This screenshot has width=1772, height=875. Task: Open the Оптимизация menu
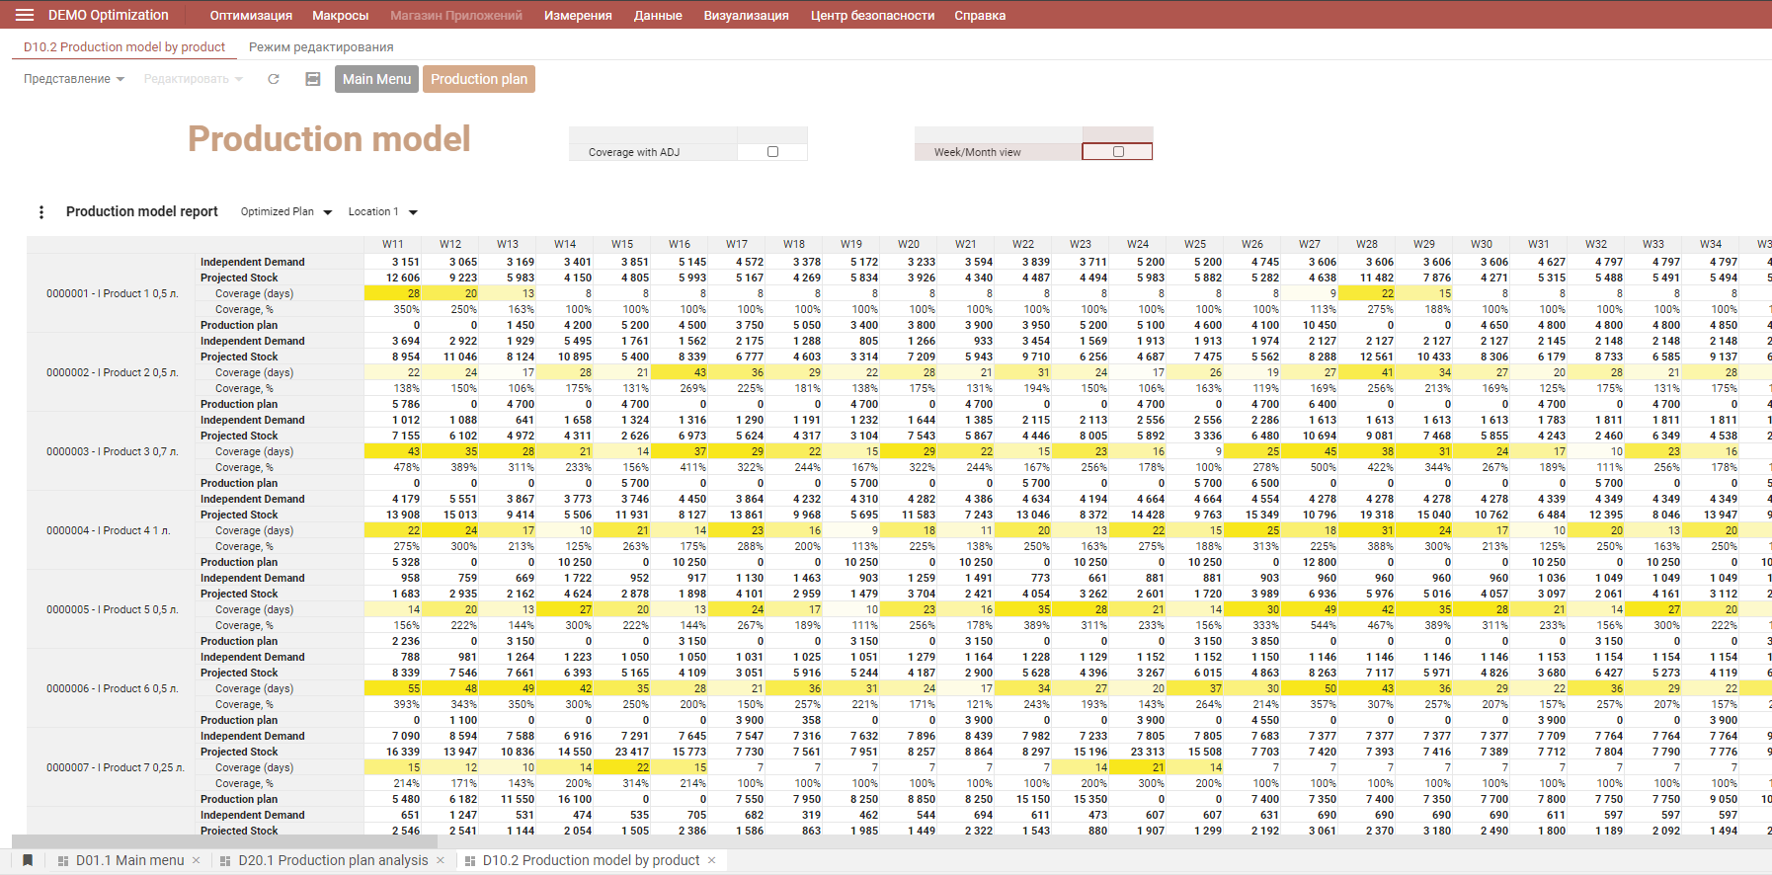(x=251, y=15)
